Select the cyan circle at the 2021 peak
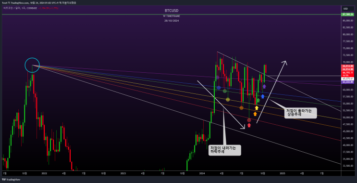Viewport: 357px width, 183px height. [x=32, y=65]
